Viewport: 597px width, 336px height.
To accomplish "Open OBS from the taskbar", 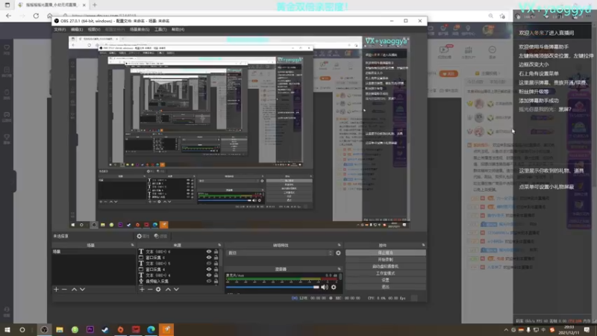I will click(45, 329).
